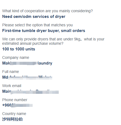The width and height of the screenshot is (121, 125).
Task: Click 'Please select the option that matches you' label
Action: click(x=38, y=25)
